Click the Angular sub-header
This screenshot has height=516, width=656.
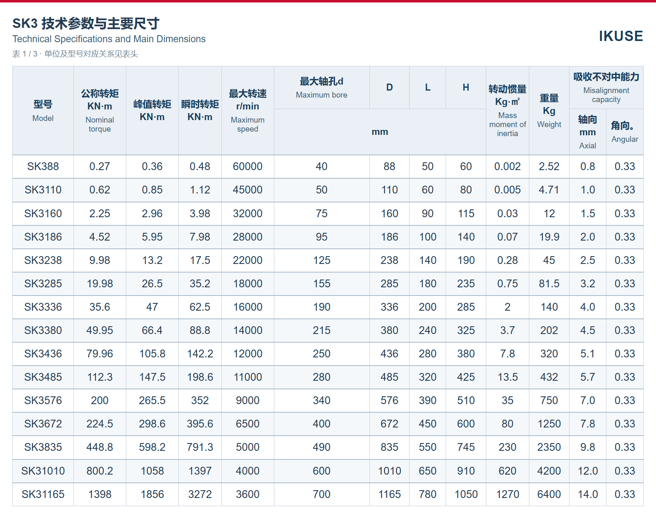(624, 132)
